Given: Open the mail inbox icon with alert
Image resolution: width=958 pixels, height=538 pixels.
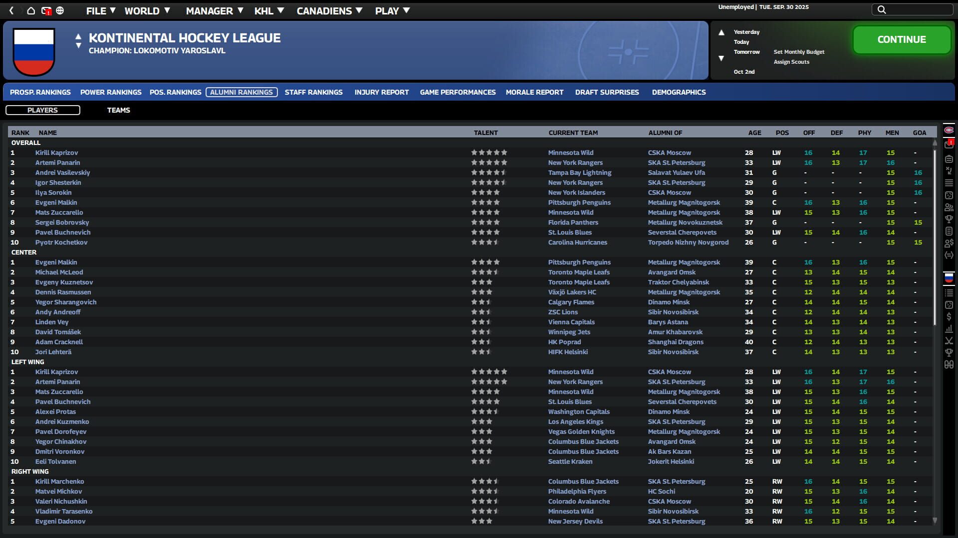Looking at the screenshot, I should pyautogui.click(x=46, y=10).
